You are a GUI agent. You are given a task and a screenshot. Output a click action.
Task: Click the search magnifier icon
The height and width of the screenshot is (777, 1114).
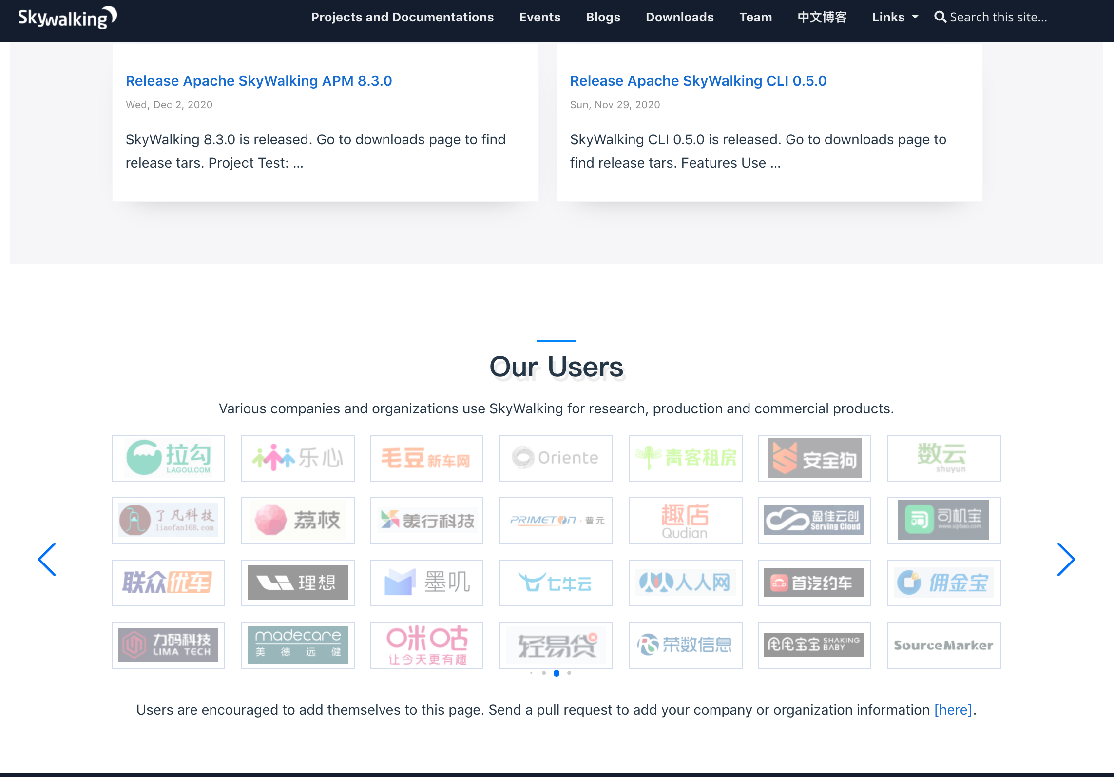tap(940, 17)
